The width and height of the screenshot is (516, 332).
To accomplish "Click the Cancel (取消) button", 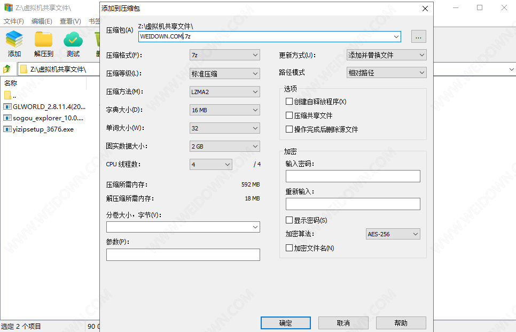I will [x=343, y=323].
